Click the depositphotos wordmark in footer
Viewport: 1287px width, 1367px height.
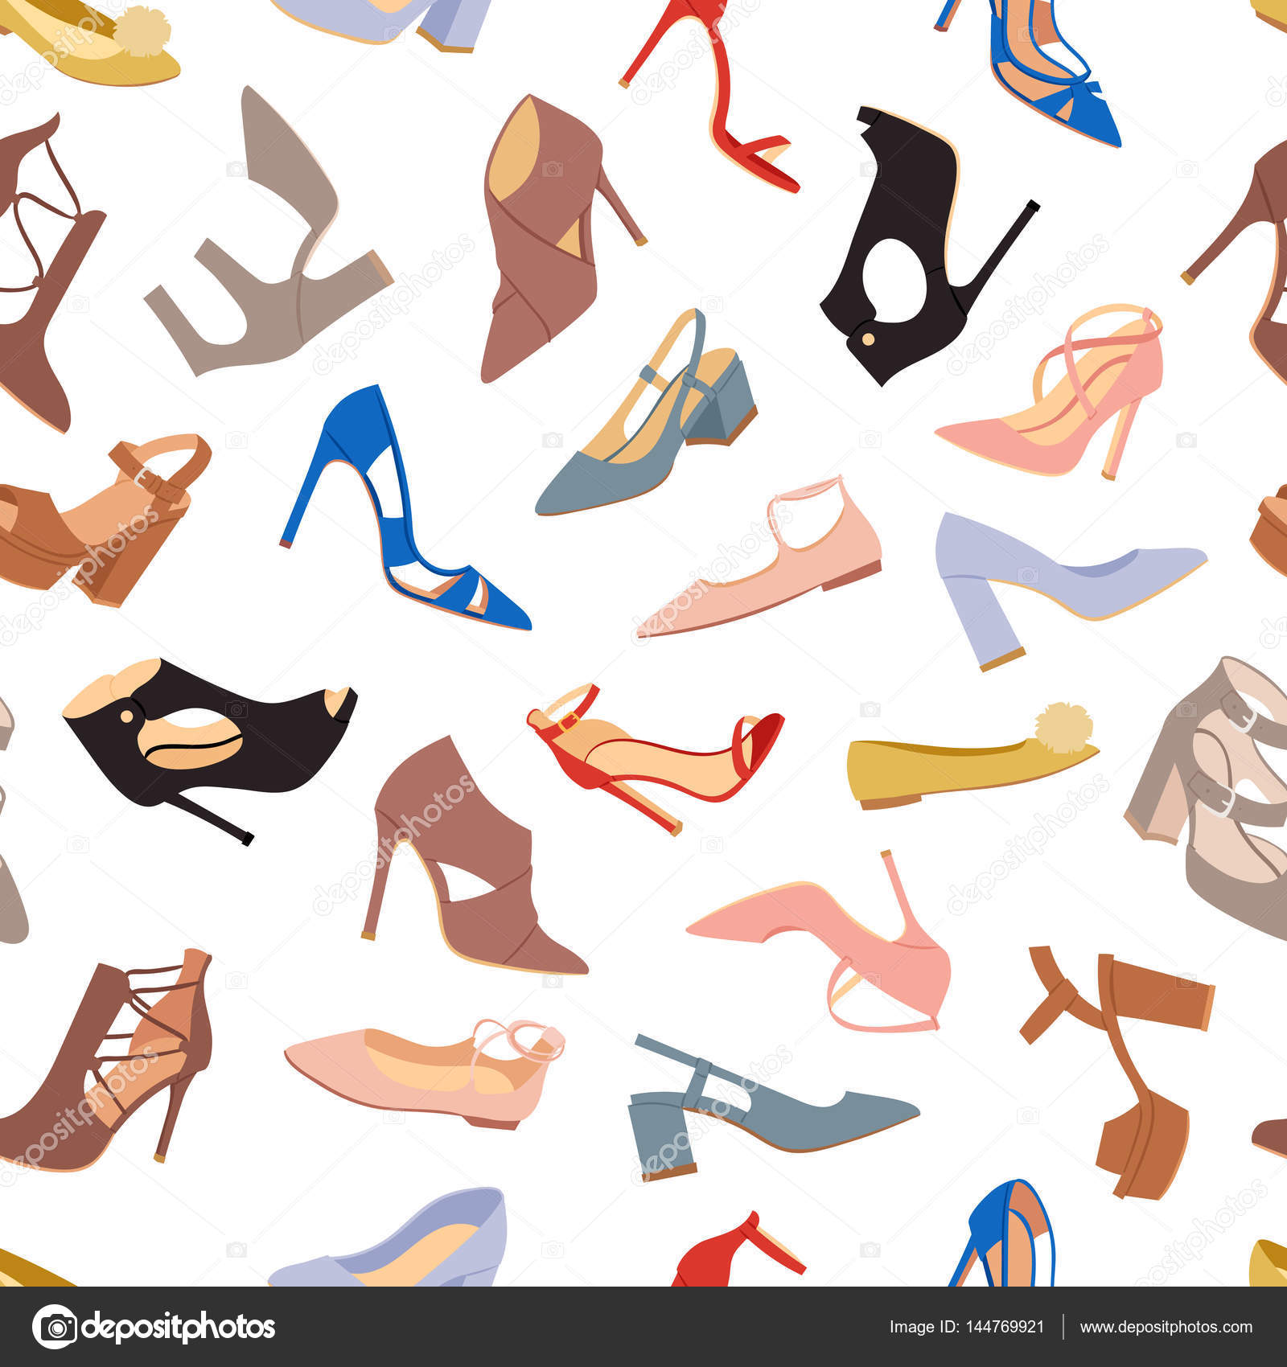click(179, 1328)
